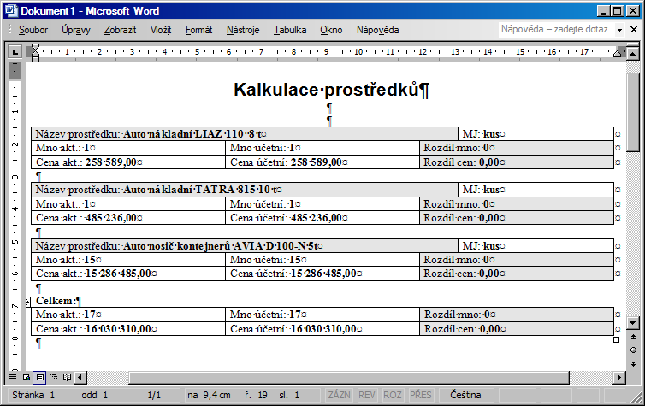Open the Formát menu
This screenshot has width=645, height=406.
(198, 30)
